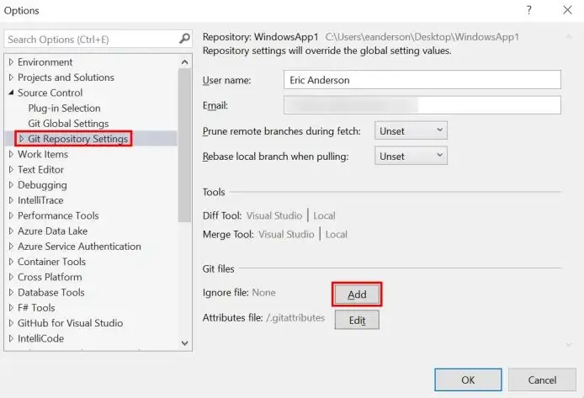Click the search magnifier icon
This screenshot has height=398, width=584.
pos(184,40)
